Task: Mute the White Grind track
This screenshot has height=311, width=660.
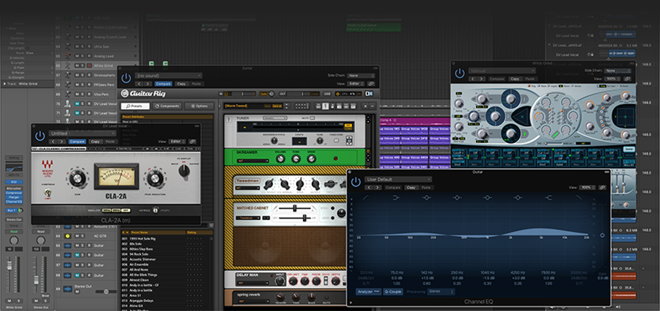Action: point(76,66)
